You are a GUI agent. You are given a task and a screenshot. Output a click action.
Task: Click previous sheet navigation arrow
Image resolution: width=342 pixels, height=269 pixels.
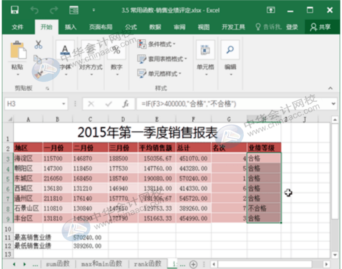pos(14,264)
